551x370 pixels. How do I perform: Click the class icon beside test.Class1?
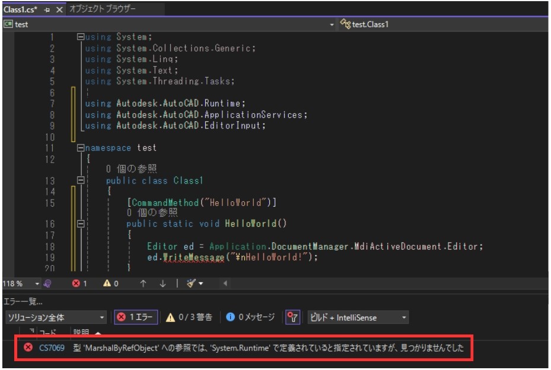click(x=345, y=24)
